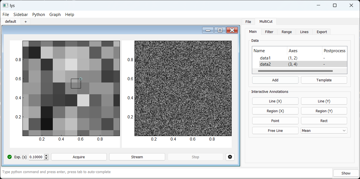Click the diamond marker on left image
This screenshot has height=179, width=360.
[81, 79]
